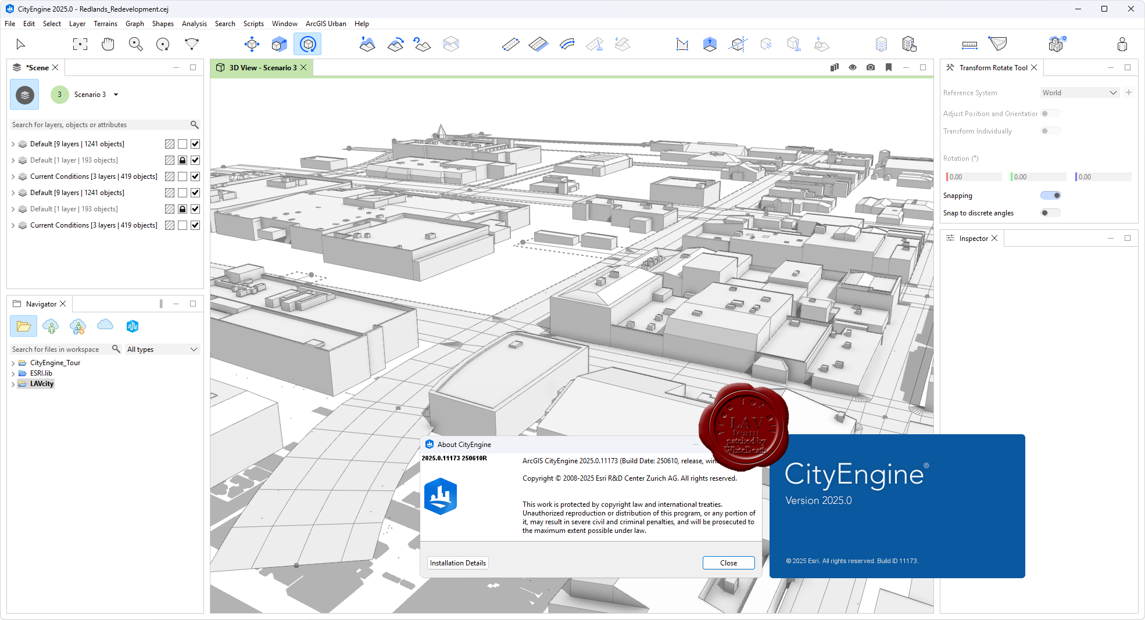
Task: Enable Snap to discrete angles
Action: pos(1050,213)
